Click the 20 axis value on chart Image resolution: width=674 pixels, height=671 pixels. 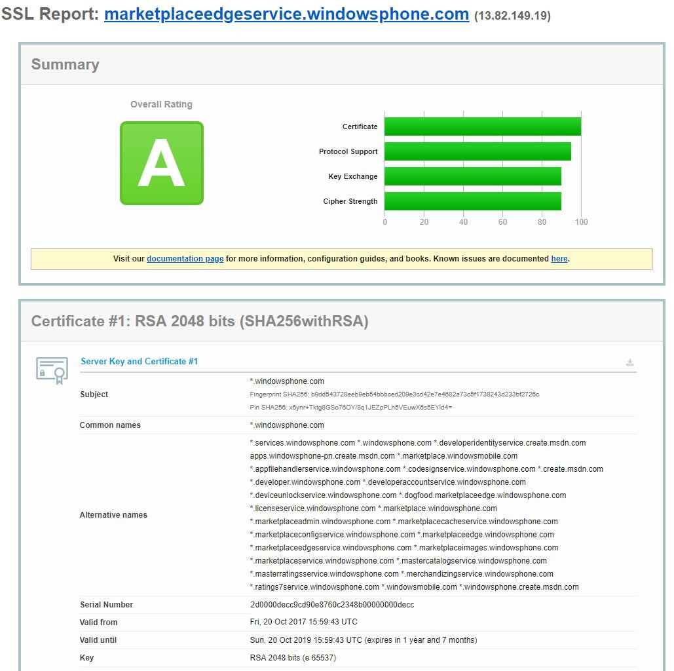click(424, 222)
